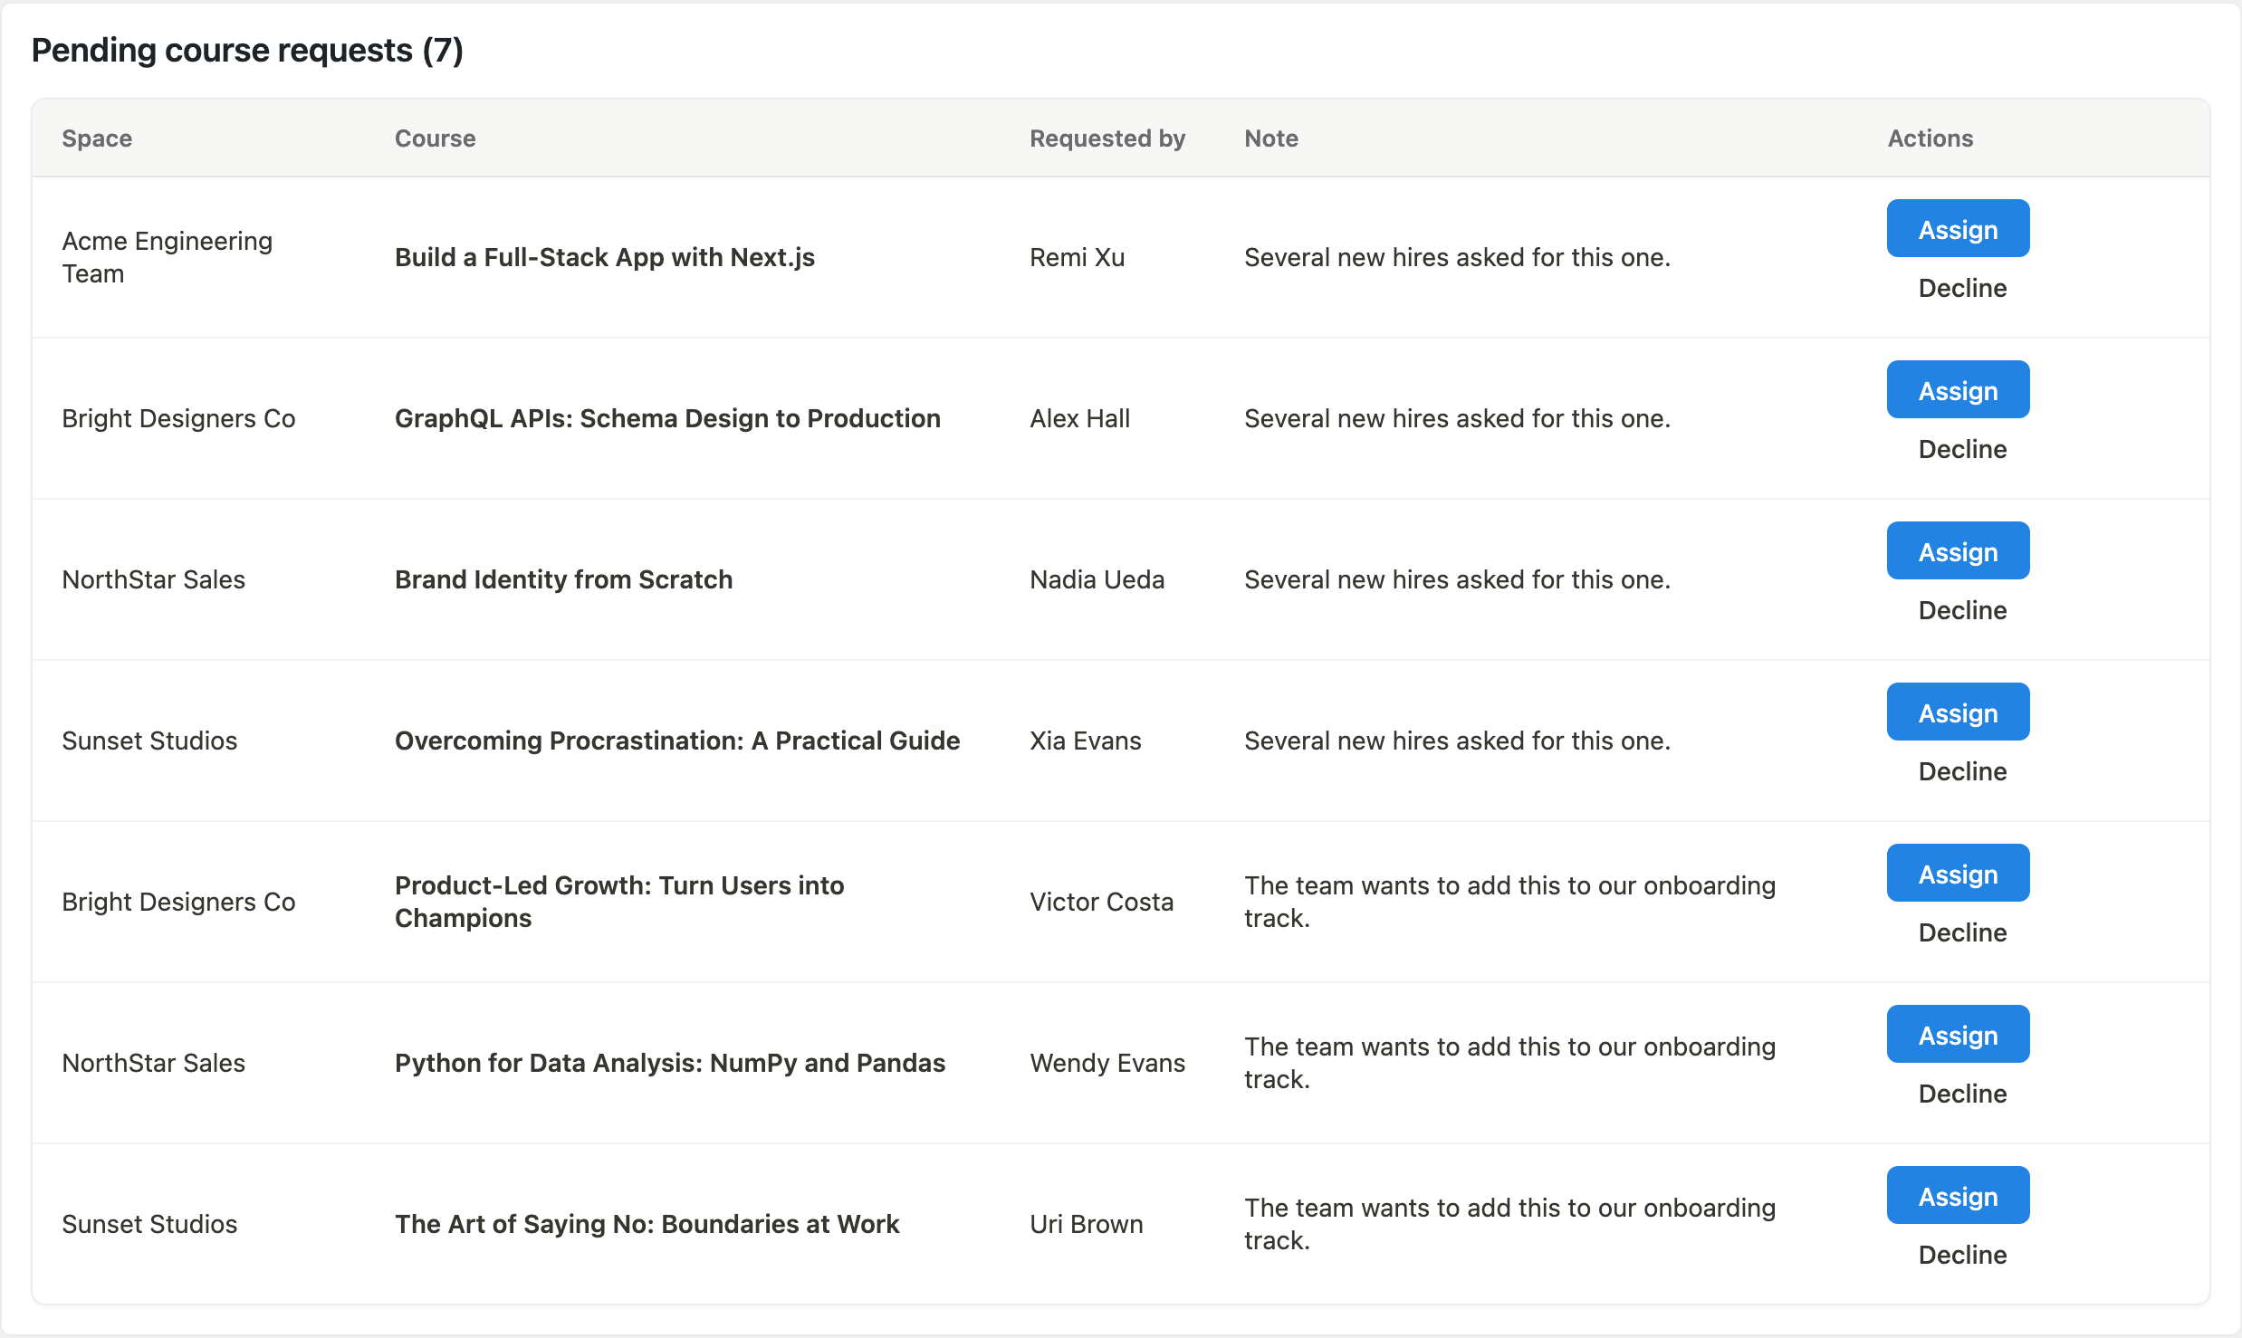
Task: Click the Actions column header
Action: click(x=1930, y=139)
